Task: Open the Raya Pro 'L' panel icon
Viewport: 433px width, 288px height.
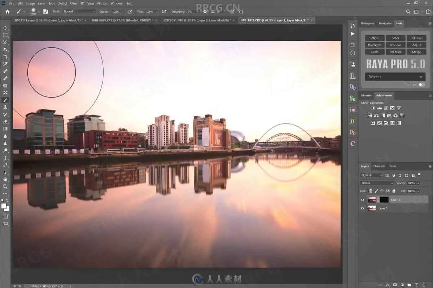Action: tap(353, 76)
